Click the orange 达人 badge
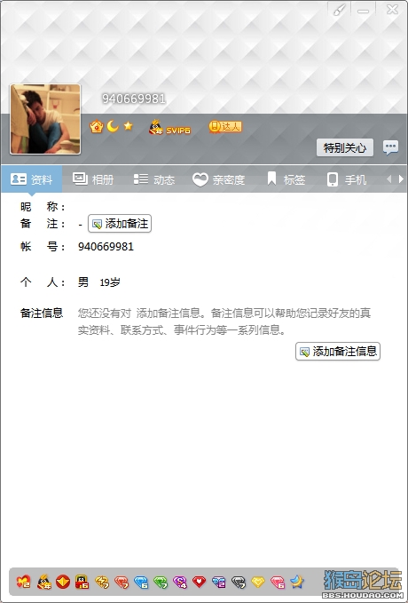 pyautogui.click(x=225, y=126)
